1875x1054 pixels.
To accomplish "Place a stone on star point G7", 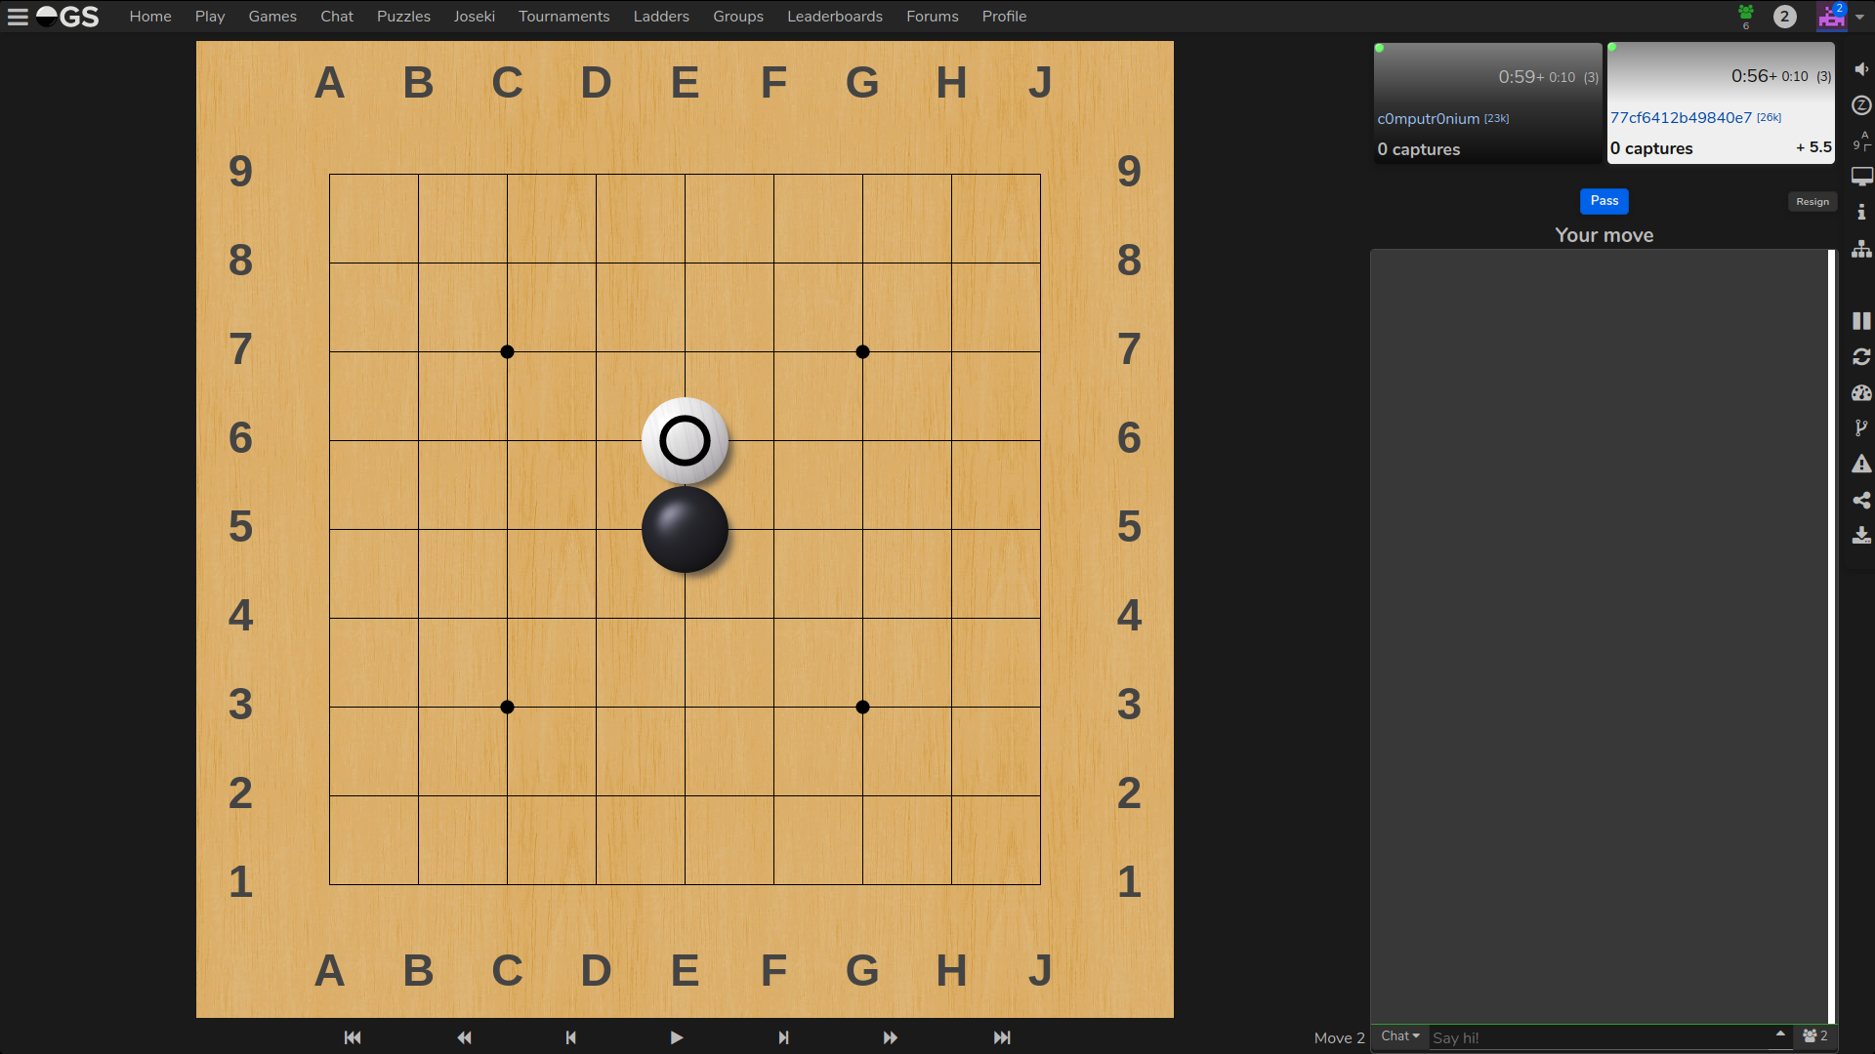I will click(x=862, y=352).
